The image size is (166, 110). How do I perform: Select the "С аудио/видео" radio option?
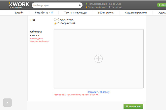pyautogui.click(x=55, y=19)
